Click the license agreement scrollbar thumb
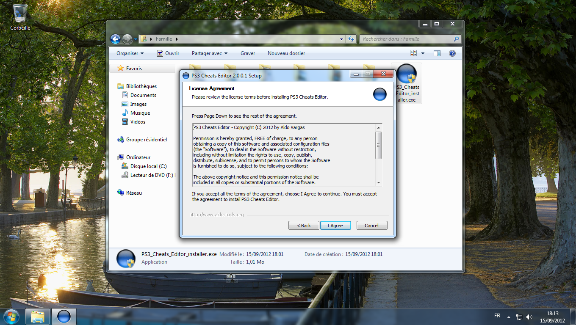Viewport: 576px width, 325px height. [379, 145]
